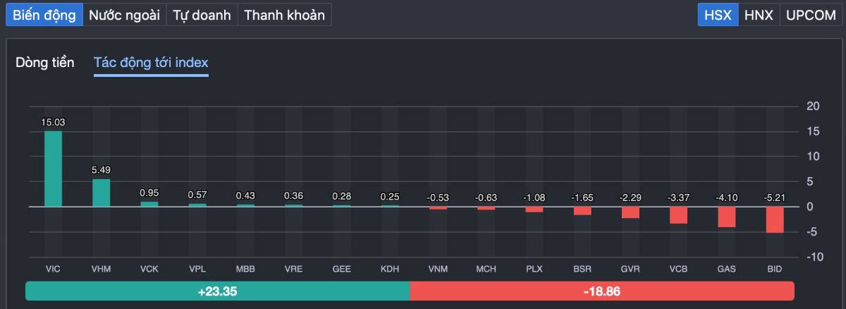Switch to the Biến động tab
This screenshot has width=846, height=309.
[x=44, y=15]
